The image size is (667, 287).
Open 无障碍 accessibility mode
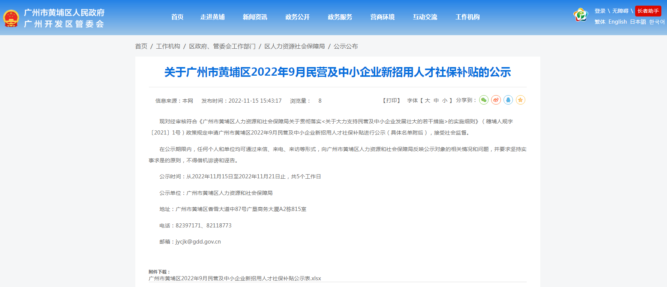point(620,11)
